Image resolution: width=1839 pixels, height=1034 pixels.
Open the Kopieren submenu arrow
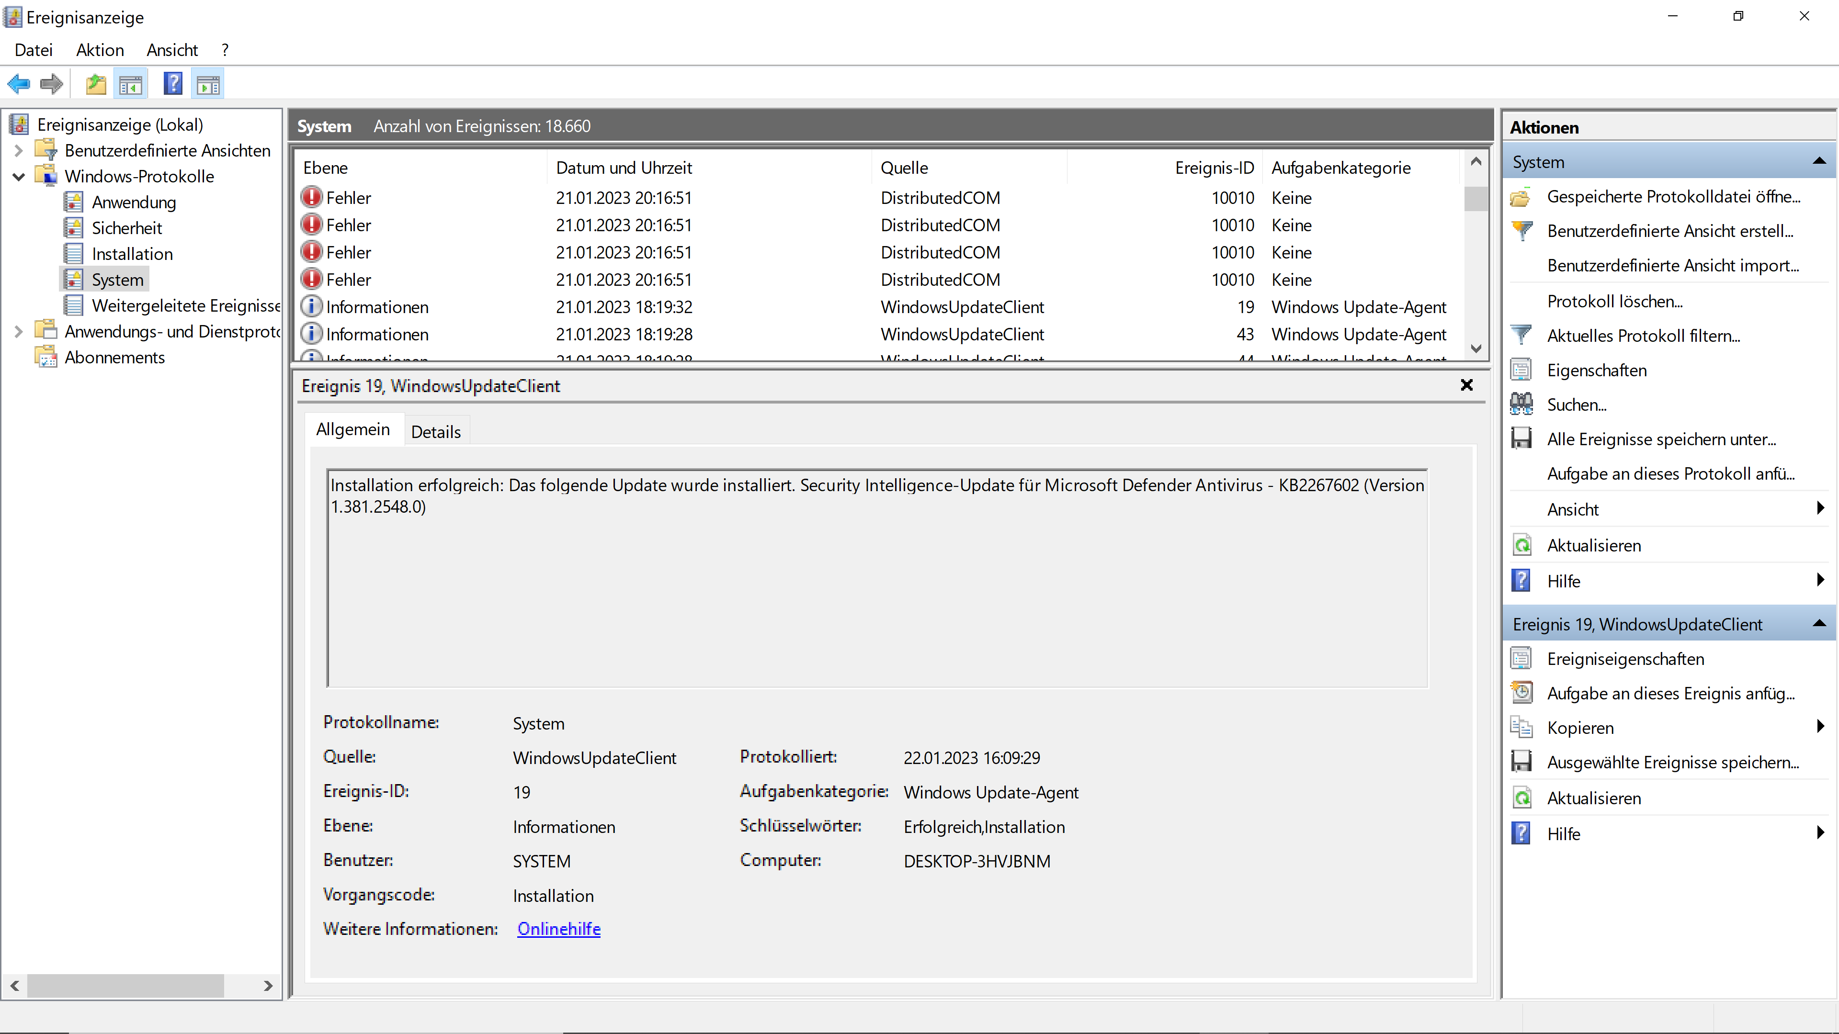[x=1820, y=727]
